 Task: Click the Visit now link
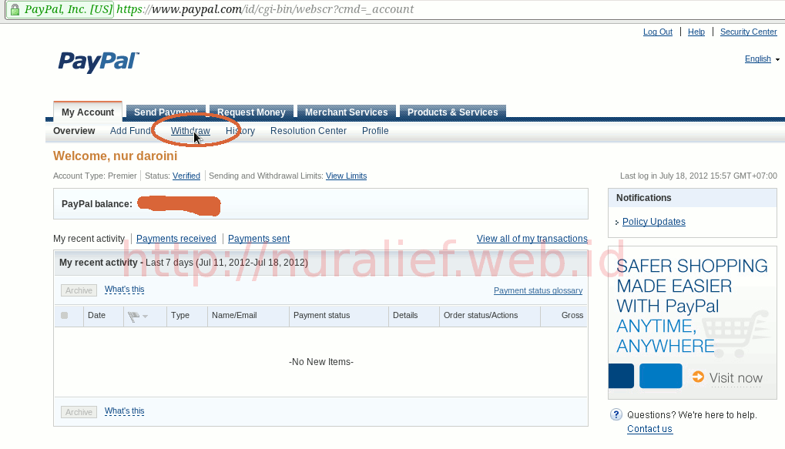[736, 378]
